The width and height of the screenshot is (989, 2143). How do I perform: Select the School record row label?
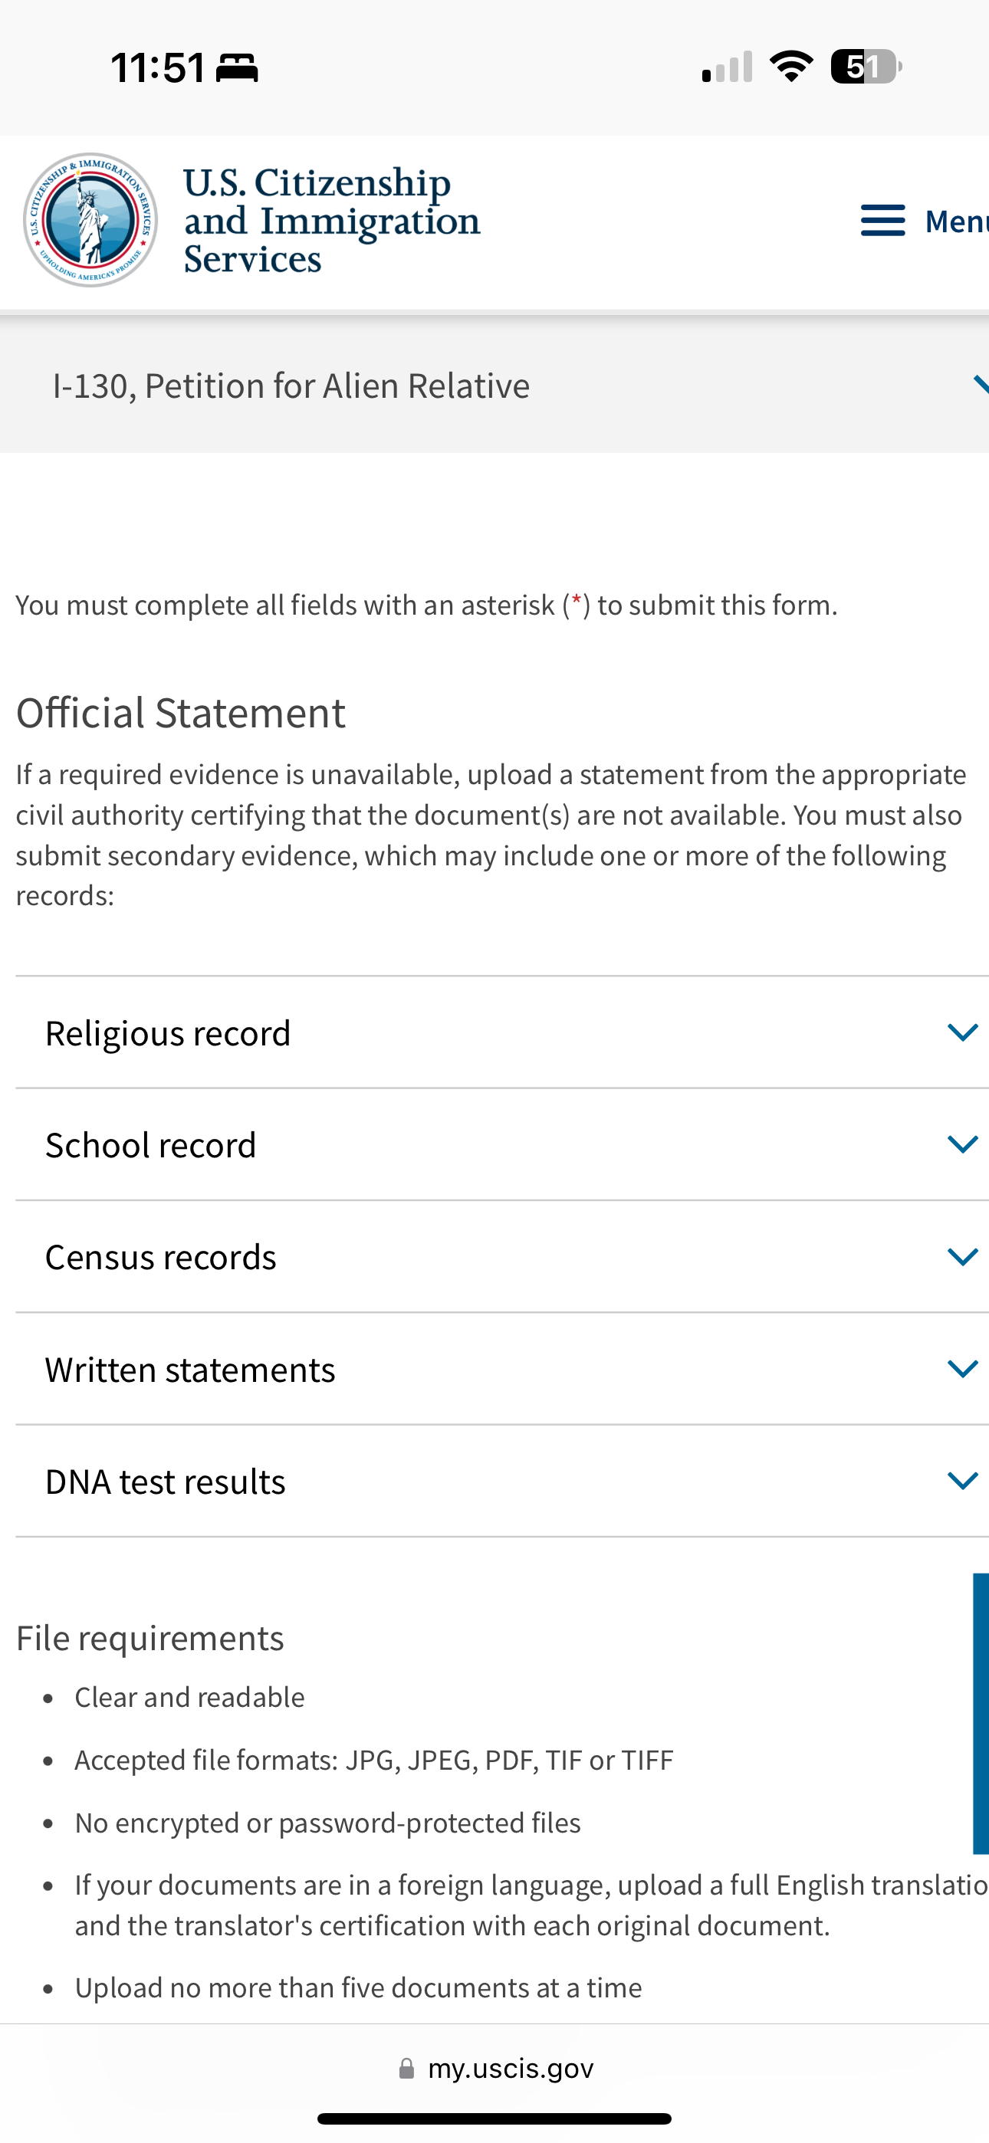point(151,1146)
